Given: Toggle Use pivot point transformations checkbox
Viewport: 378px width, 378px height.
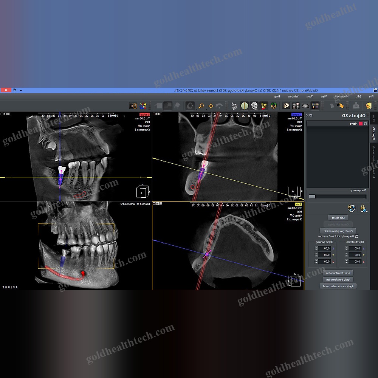Looking at the screenshot, I should 356,237.
